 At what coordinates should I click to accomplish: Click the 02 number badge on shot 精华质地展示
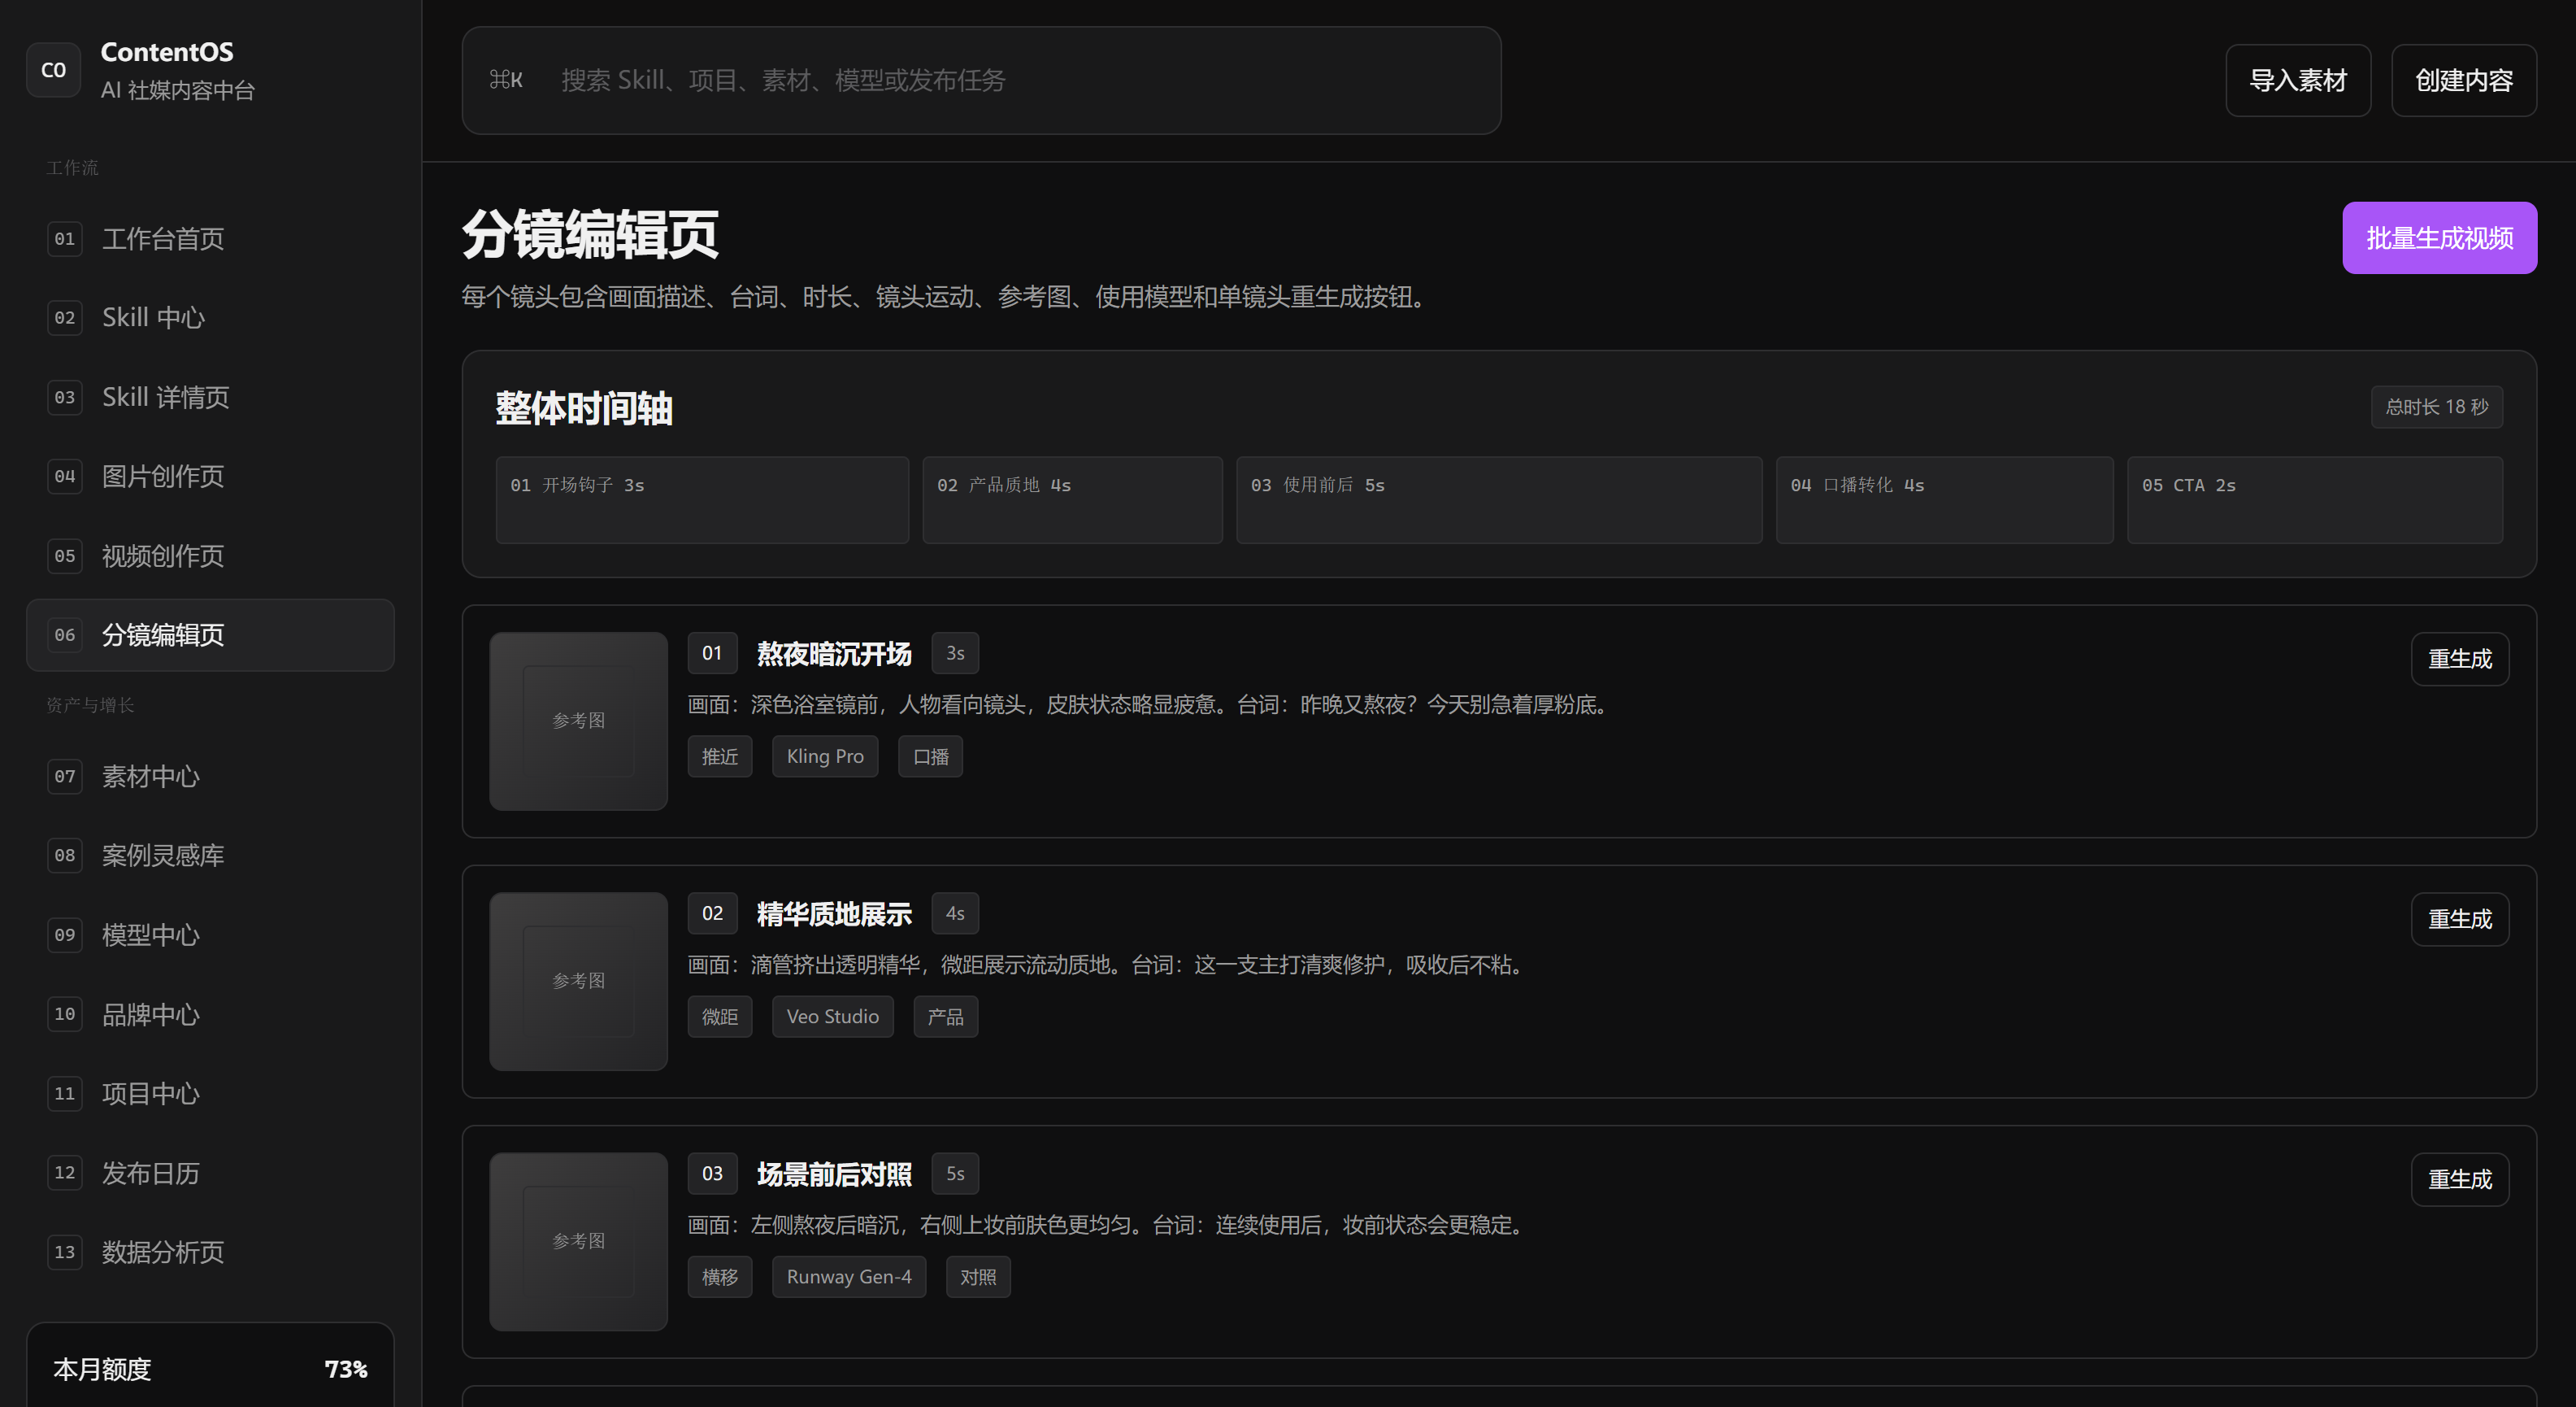coord(712,913)
